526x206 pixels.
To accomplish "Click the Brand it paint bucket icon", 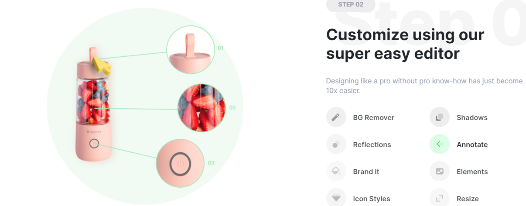I will 336,172.
